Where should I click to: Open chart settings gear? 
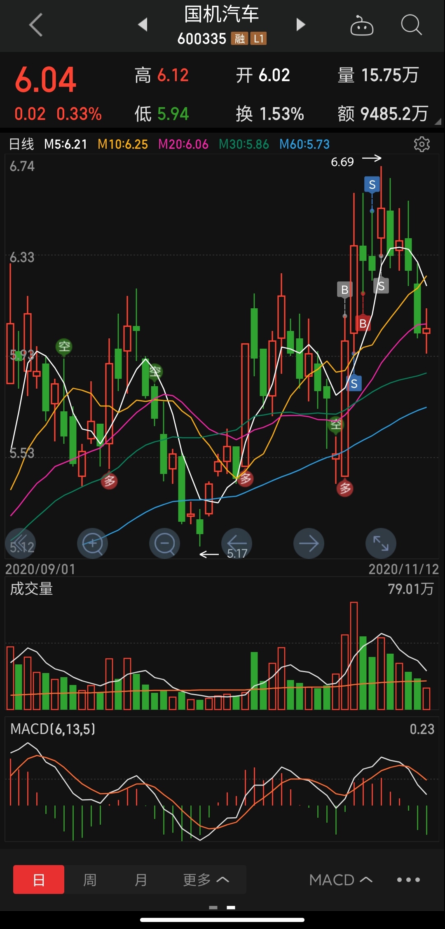pos(422,144)
